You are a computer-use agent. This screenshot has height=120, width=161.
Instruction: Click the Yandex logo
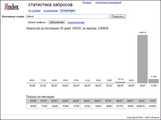pyautogui.click(x=12, y=7)
